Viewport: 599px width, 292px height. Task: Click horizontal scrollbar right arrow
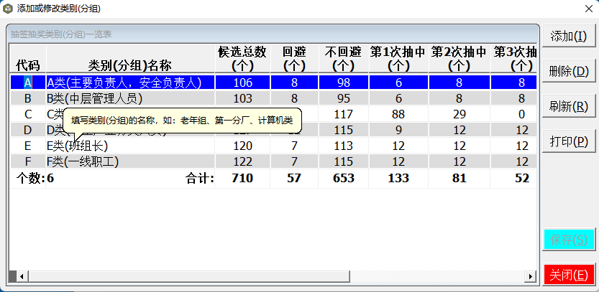point(530,276)
